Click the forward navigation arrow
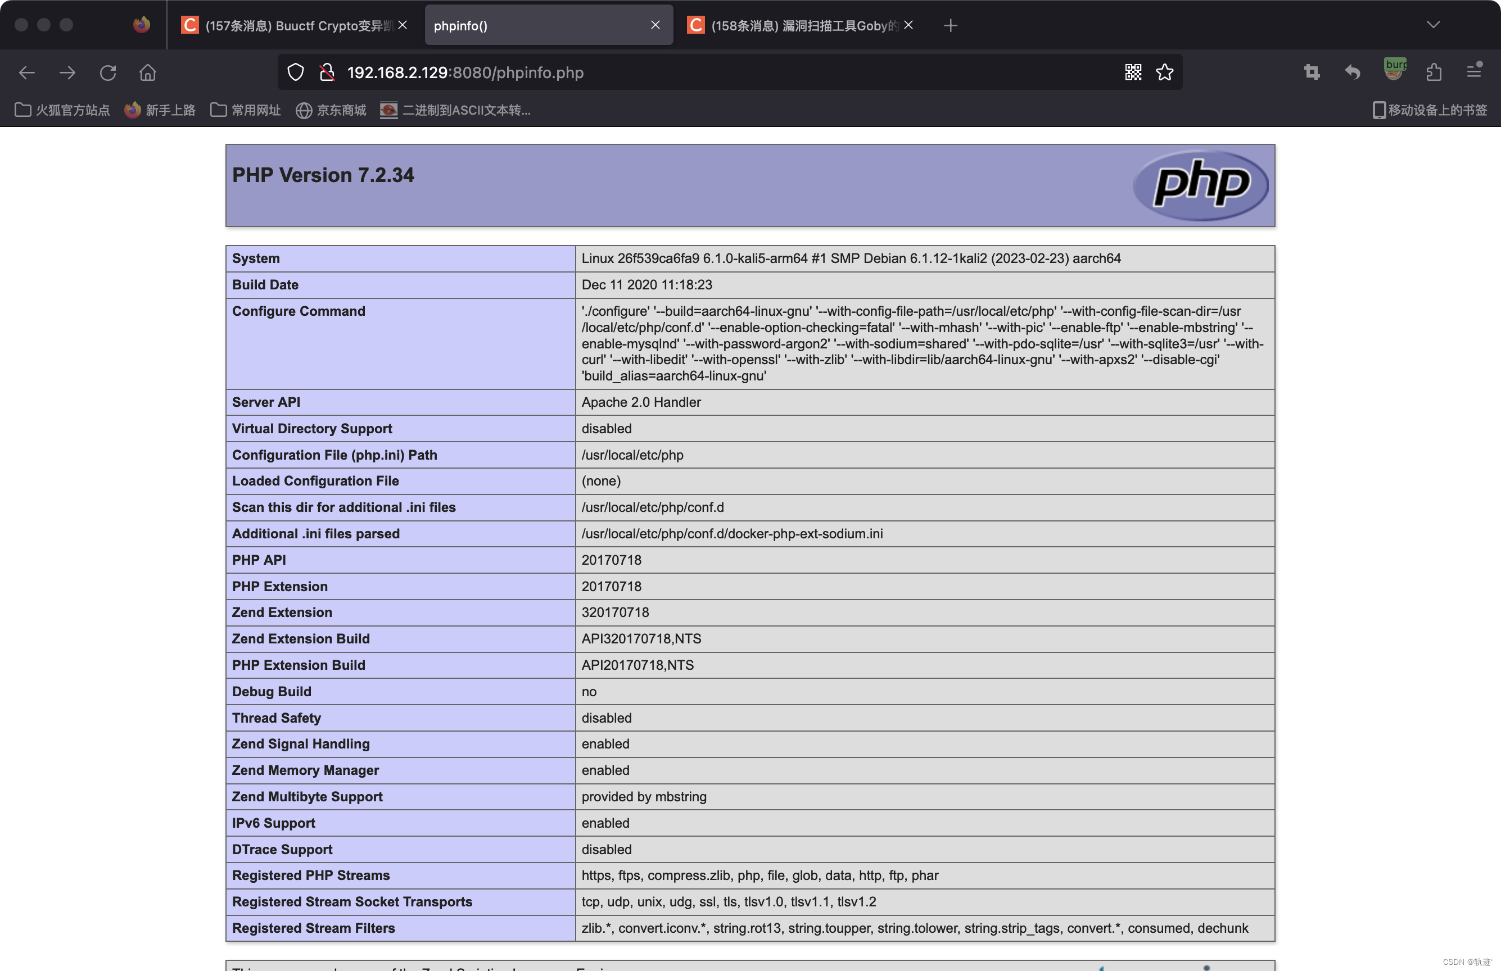1501x971 pixels. pyautogui.click(x=67, y=72)
